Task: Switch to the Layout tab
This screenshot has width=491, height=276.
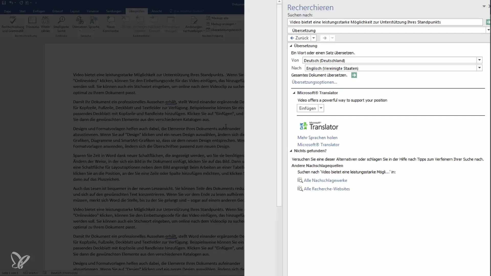Action: pos(75,11)
